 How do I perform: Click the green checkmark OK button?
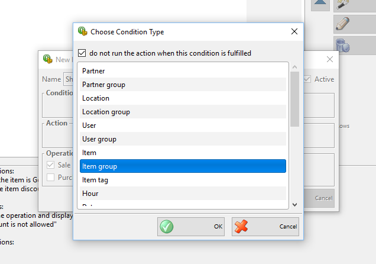point(191,227)
